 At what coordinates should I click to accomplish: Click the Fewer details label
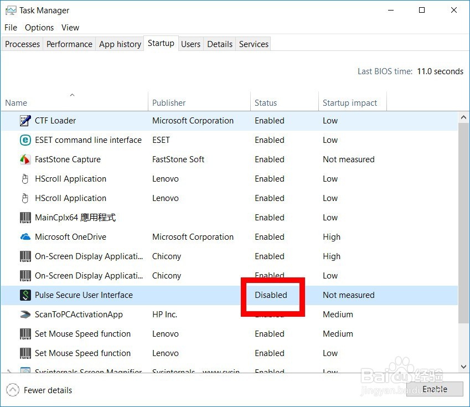(x=48, y=390)
